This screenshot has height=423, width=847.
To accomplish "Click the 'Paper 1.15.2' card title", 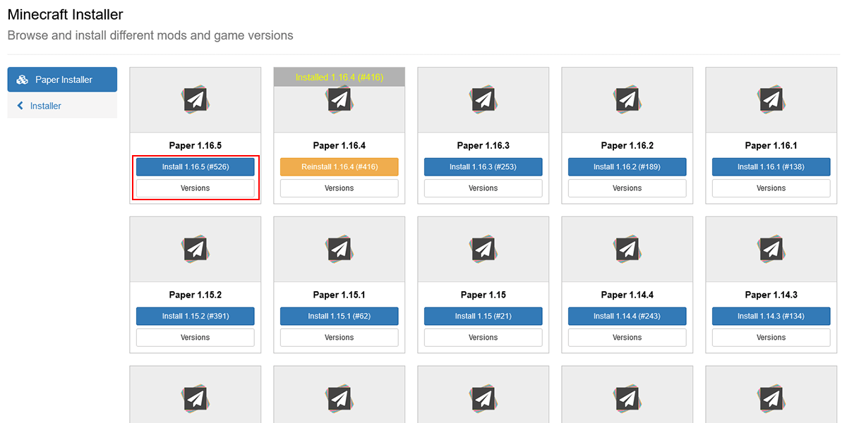I will (196, 295).
